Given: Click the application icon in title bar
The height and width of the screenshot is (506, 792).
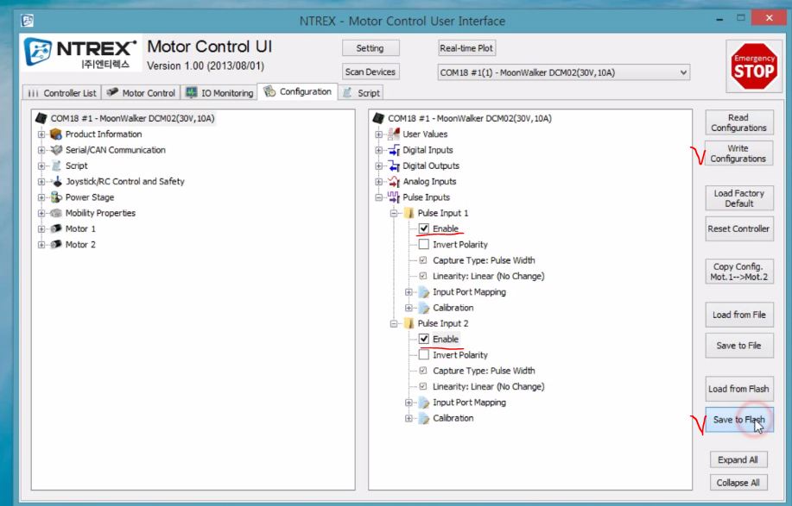Looking at the screenshot, I should pos(28,21).
